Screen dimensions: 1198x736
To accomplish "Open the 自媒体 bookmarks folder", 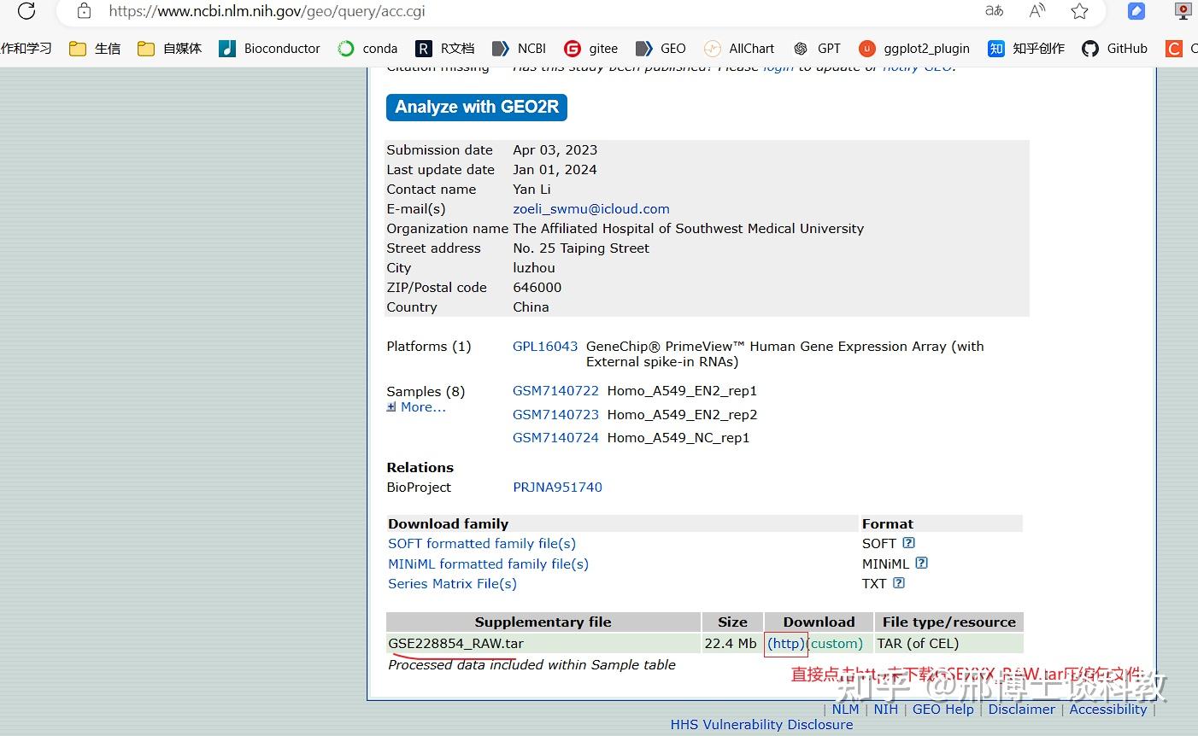I will click(x=169, y=49).
